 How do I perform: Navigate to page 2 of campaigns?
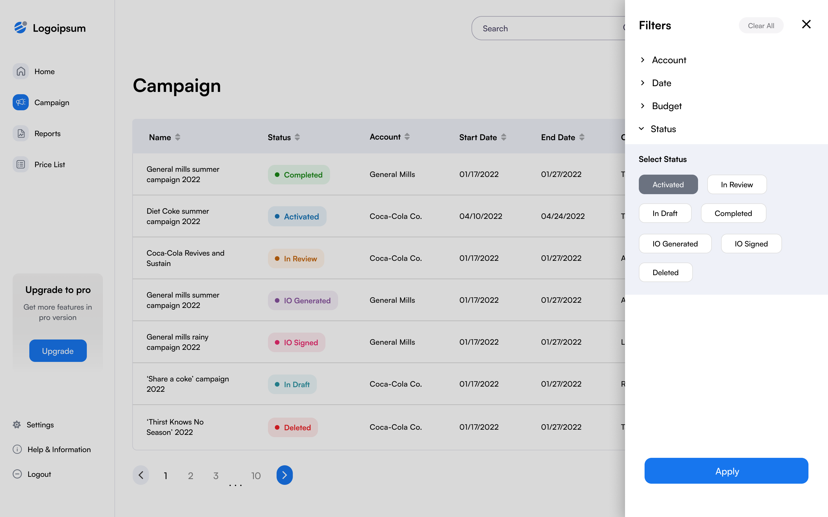tap(190, 475)
